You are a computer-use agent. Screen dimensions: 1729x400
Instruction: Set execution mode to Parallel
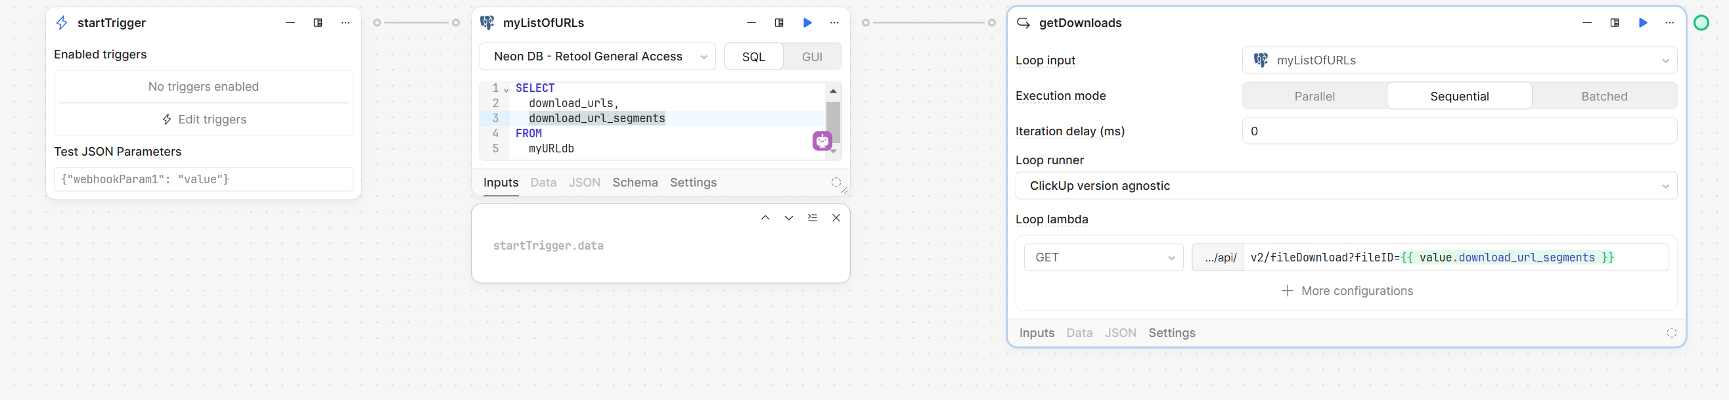click(1314, 96)
